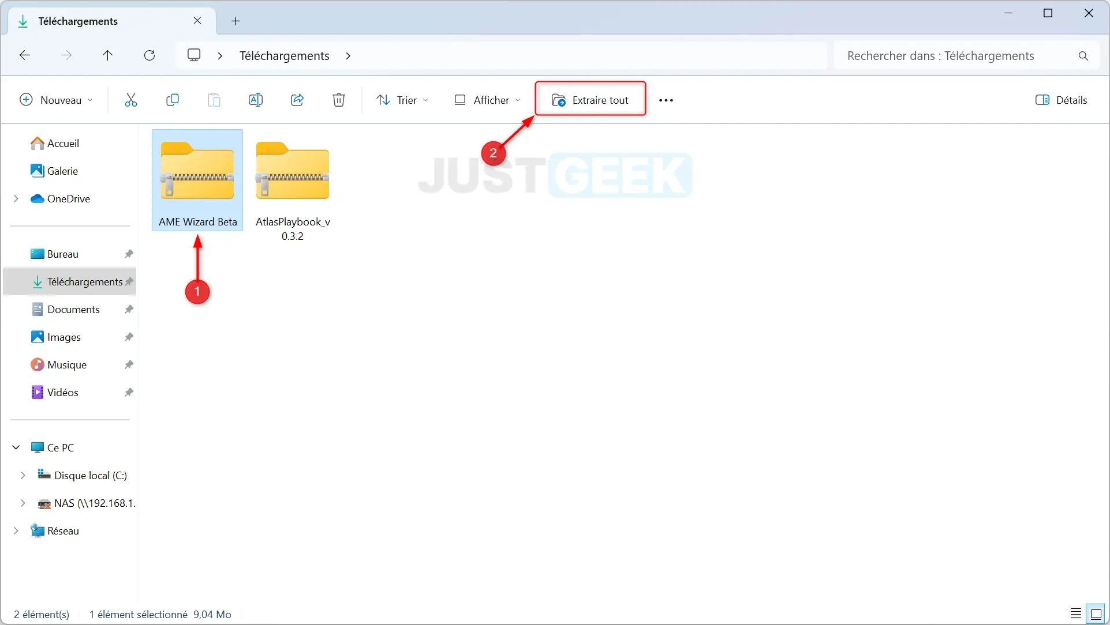Go up one folder level
Screen dimensions: 1110x625
click(x=107, y=55)
